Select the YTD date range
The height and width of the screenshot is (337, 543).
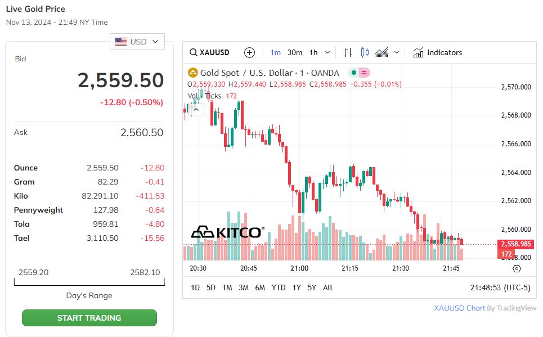(x=279, y=287)
